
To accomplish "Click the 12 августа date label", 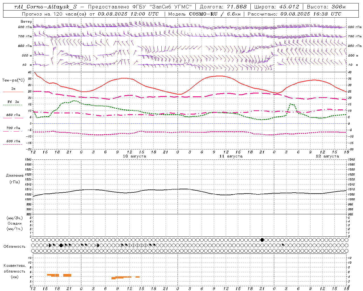I will pos(327,156).
